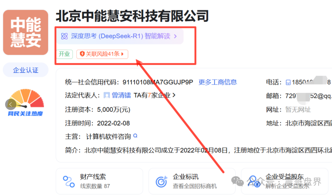Click credit code 91110108MA7GGUJP9P
332x195 pixels.
point(158,82)
